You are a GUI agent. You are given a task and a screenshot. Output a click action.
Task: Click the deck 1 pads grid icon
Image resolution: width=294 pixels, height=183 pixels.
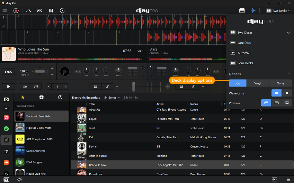pyautogui.click(x=95, y=87)
